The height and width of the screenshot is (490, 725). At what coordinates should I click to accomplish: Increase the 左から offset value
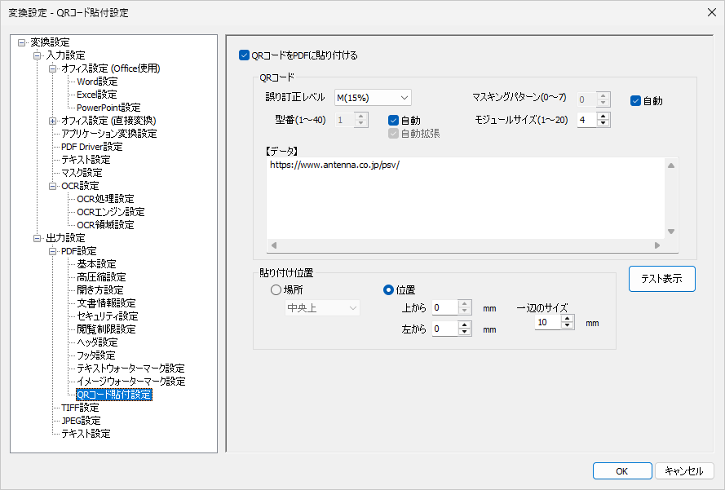click(465, 324)
